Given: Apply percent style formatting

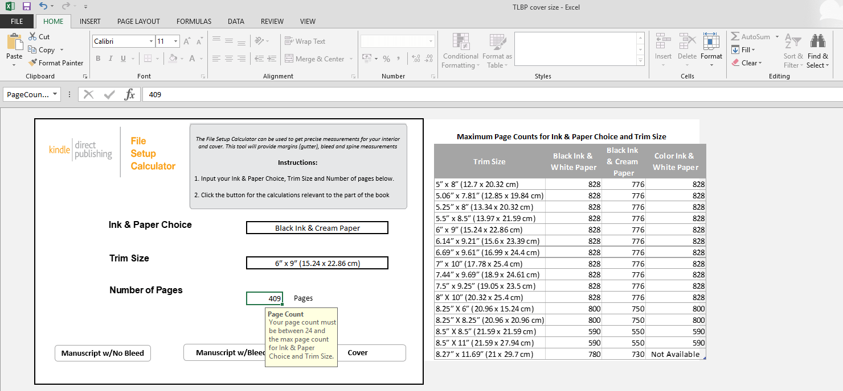Looking at the screenshot, I should tap(387, 59).
